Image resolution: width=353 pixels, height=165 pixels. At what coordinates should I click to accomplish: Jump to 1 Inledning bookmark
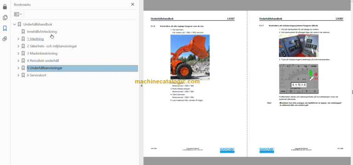pyautogui.click(x=35, y=39)
